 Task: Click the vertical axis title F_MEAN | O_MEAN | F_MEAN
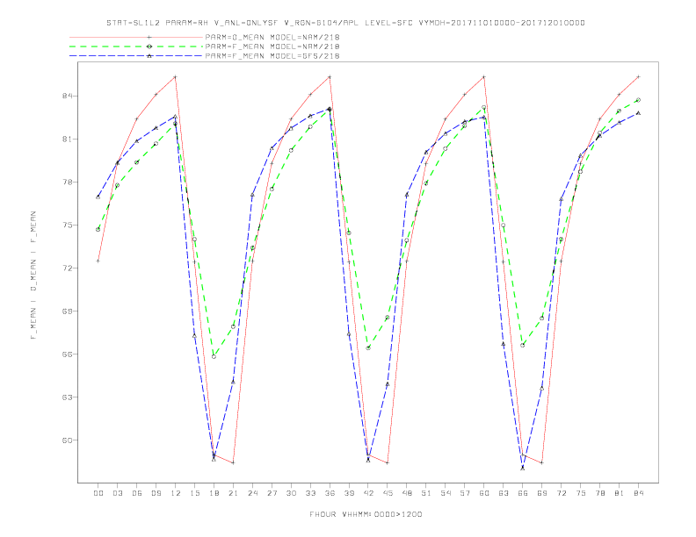pyautogui.click(x=33, y=276)
